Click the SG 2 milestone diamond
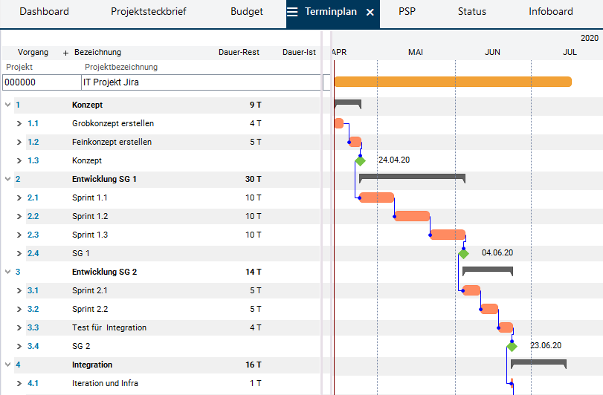The width and height of the screenshot is (603, 395). click(512, 346)
